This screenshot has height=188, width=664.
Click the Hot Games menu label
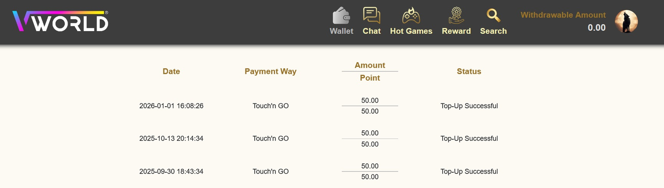coord(411,31)
